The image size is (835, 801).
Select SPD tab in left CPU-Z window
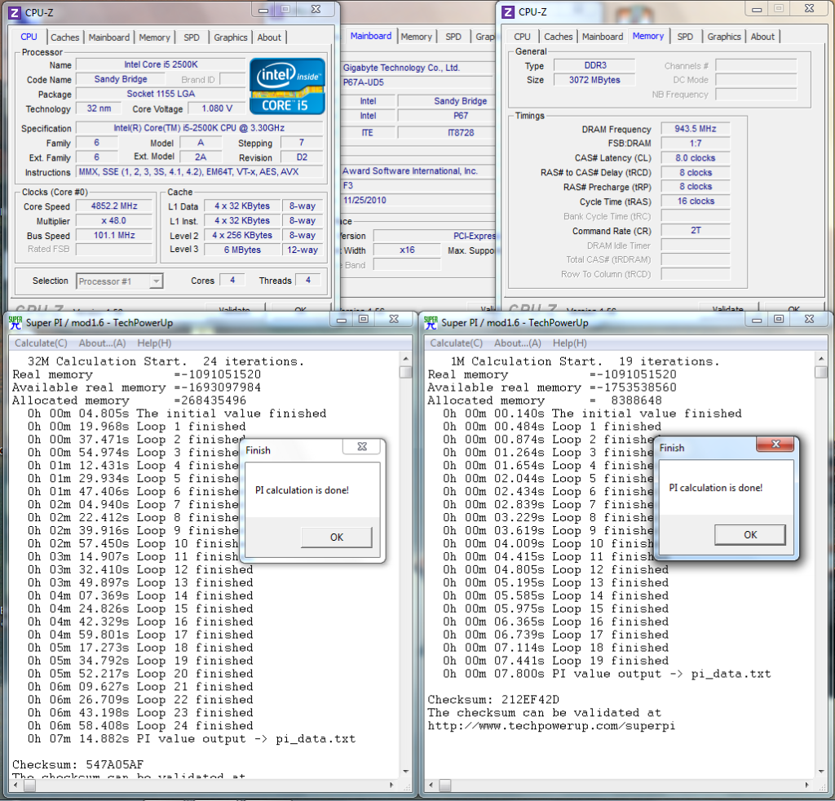coord(192,38)
